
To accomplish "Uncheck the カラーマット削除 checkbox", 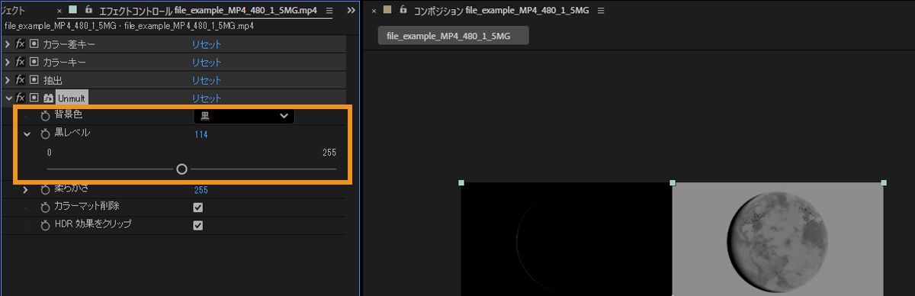I will (198, 207).
